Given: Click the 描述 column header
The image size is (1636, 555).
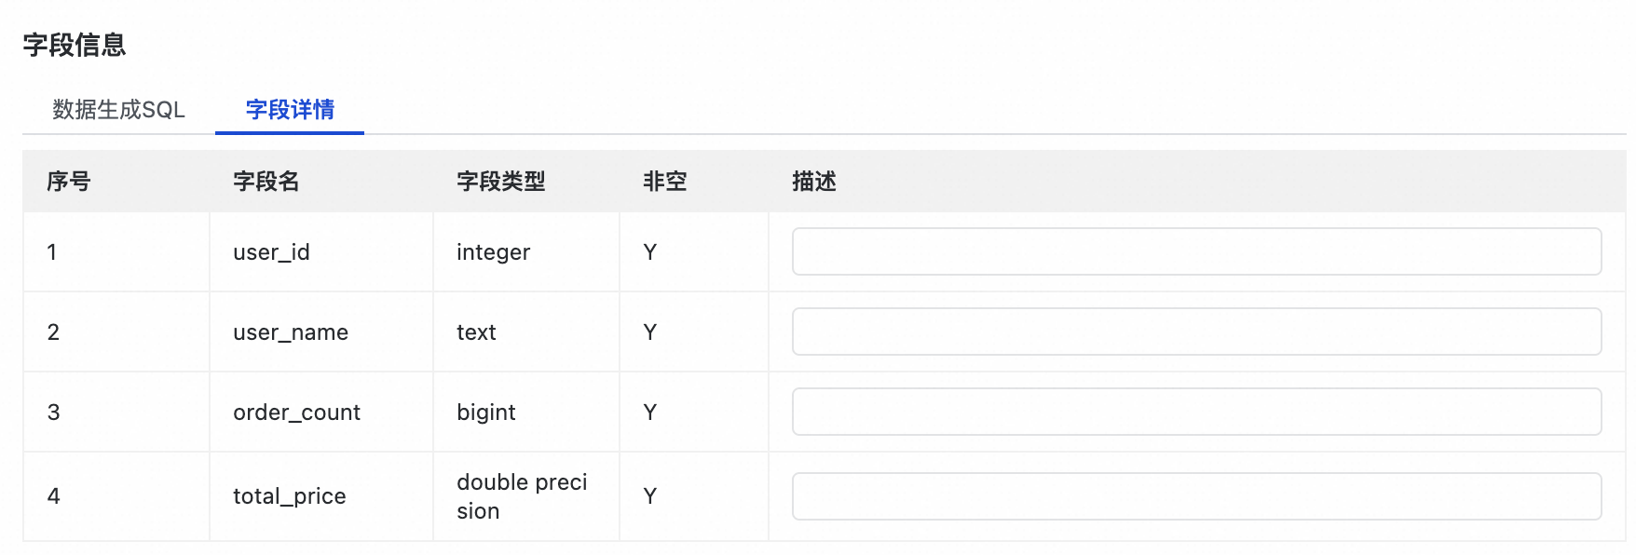Looking at the screenshot, I should [x=813, y=182].
